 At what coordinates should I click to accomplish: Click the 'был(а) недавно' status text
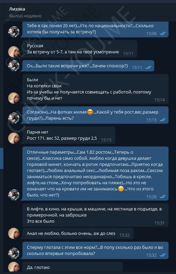[x=25, y=16]
